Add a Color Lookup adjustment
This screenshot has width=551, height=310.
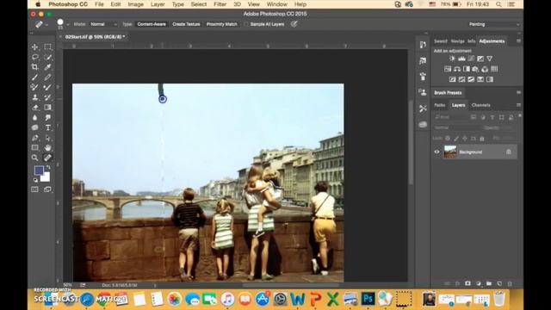[x=494, y=69]
